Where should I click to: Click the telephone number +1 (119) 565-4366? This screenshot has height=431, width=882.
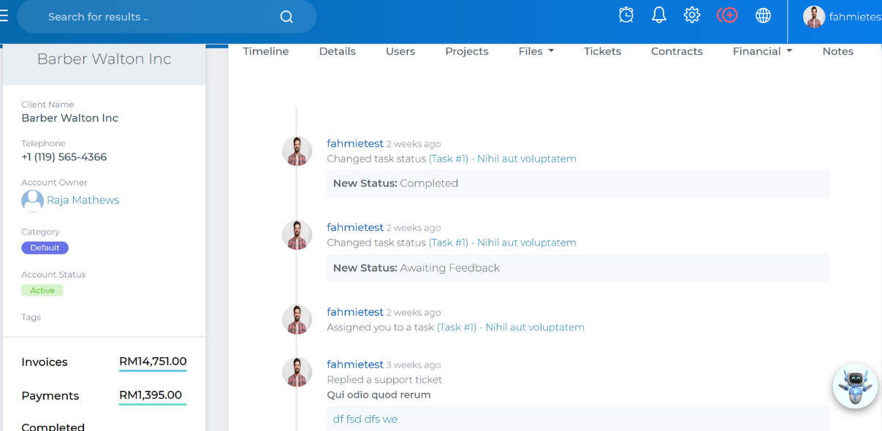click(x=64, y=157)
